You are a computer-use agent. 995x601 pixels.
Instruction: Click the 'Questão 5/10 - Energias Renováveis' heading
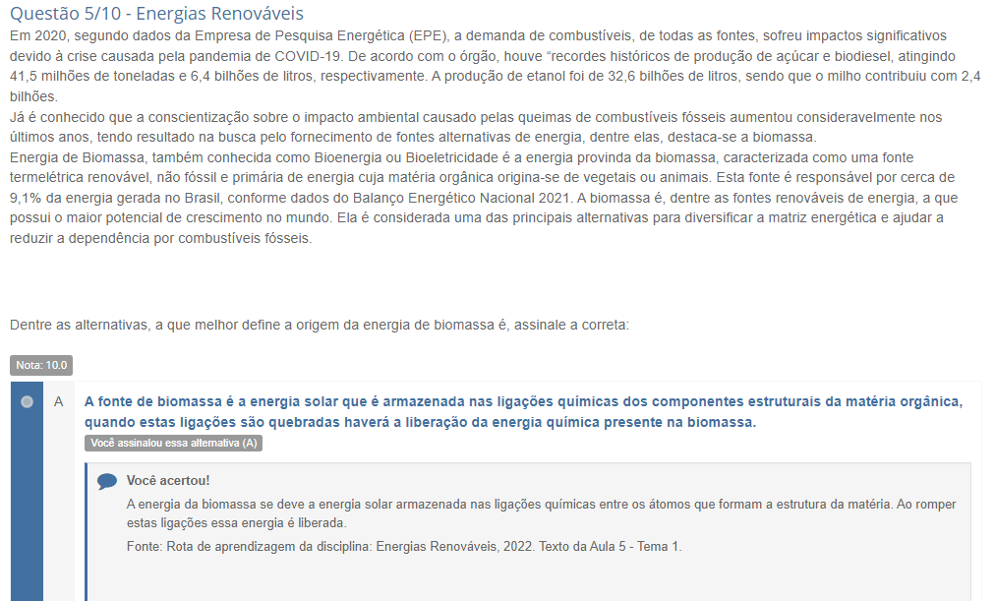tap(156, 14)
